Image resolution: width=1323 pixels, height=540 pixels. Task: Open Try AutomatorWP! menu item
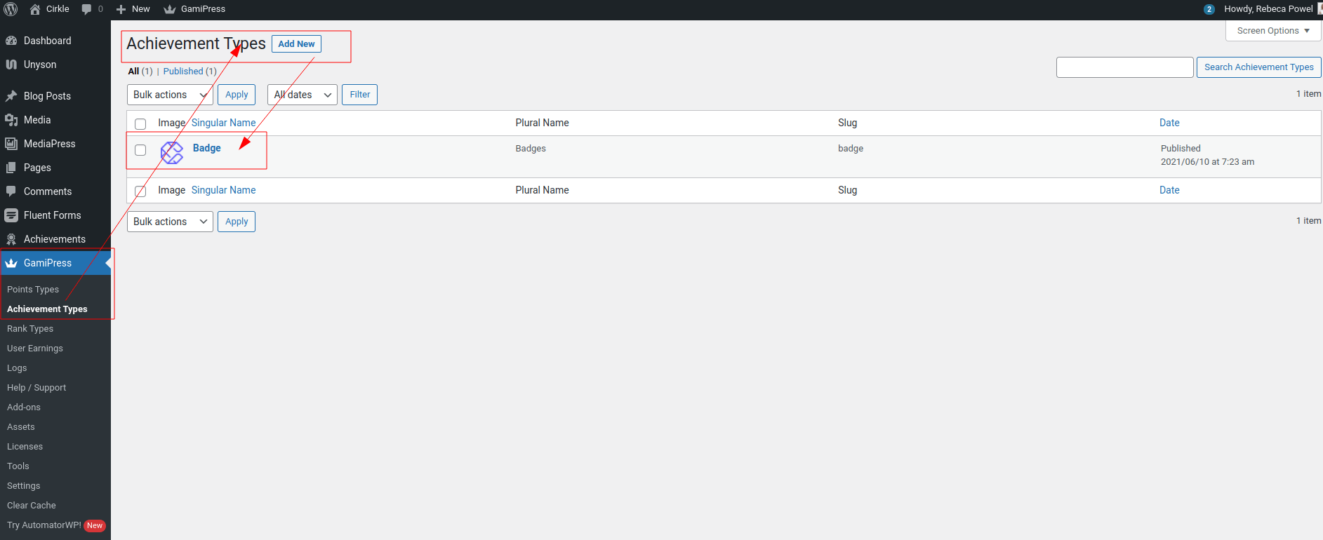point(55,525)
